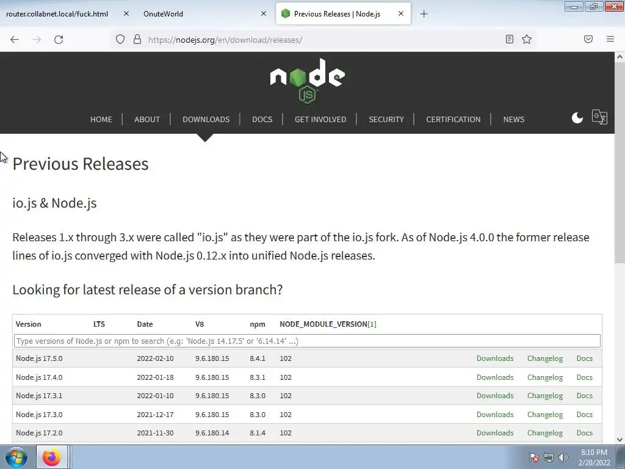Toggle dark mode with the moon icon

(577, 118)
